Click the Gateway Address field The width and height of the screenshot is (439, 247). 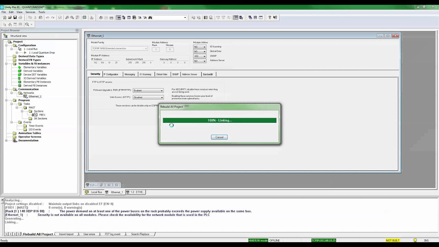174,63
